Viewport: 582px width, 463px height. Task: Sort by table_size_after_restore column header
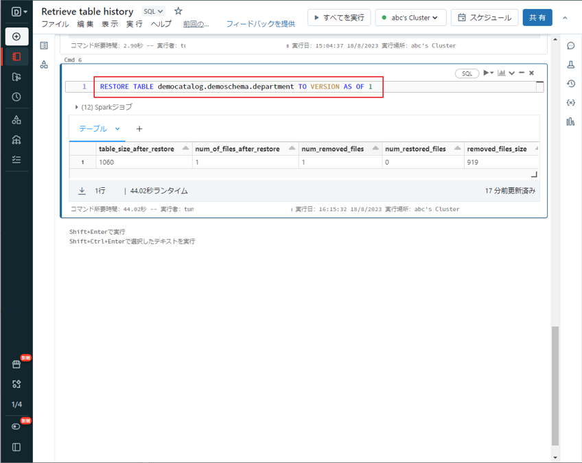pos(137,149)
